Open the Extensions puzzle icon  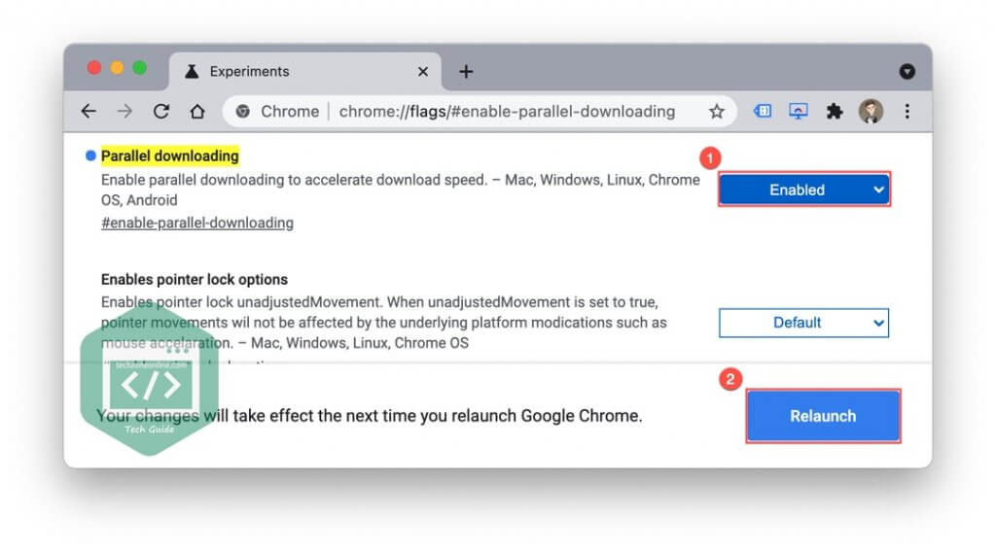pos(834,112)
